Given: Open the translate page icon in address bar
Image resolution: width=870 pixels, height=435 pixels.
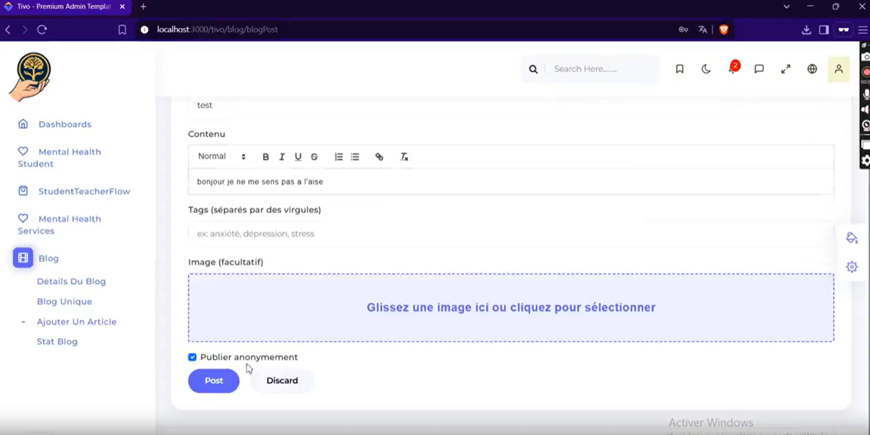Looking at the screenshot, I should [x=703, y=29].
